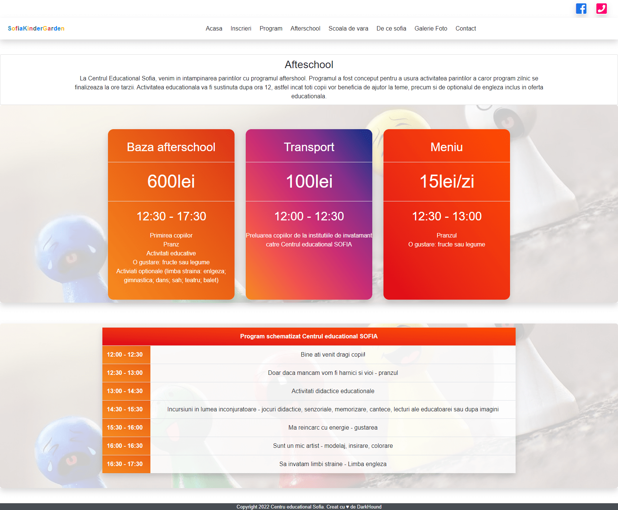Click Activitati educative line
Viewport: 618px width, 510px height.
pos(171,253)
